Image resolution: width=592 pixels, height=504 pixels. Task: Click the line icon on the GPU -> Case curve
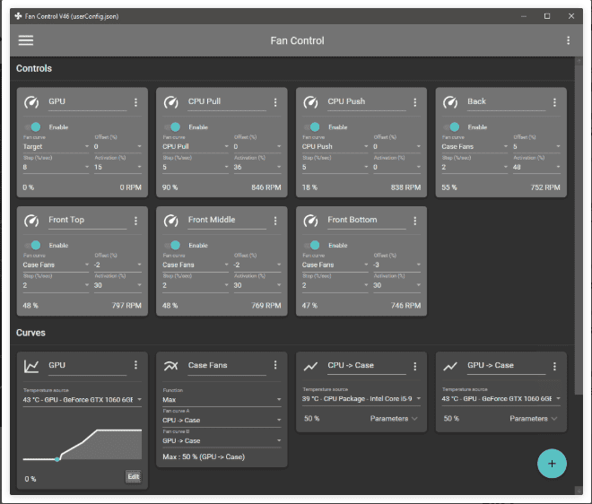450,366
